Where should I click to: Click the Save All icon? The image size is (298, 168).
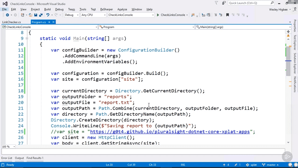point(41,15)
